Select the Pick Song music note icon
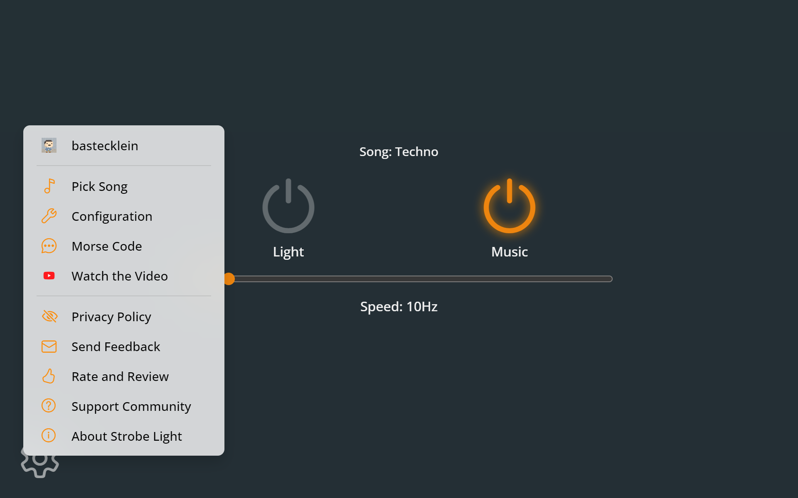This screenshot has height=498, width=798. click(x=49, y=186)
